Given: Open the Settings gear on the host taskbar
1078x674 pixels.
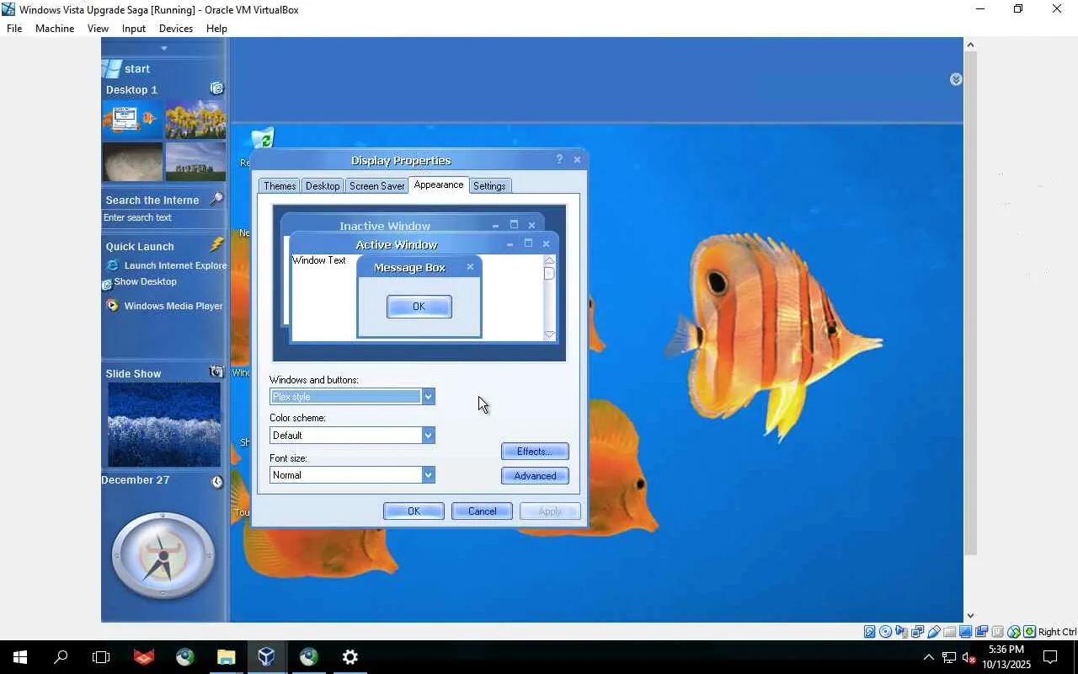Looking at the screenshot, I should (x=350, y=657).
